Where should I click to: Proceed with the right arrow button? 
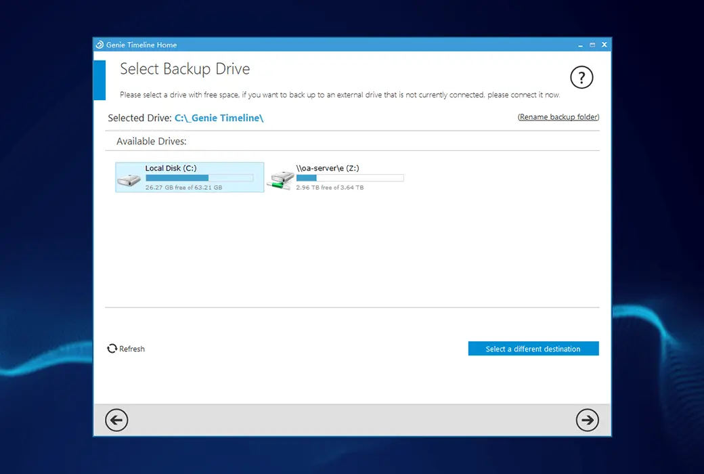click(x=588, y=420)
